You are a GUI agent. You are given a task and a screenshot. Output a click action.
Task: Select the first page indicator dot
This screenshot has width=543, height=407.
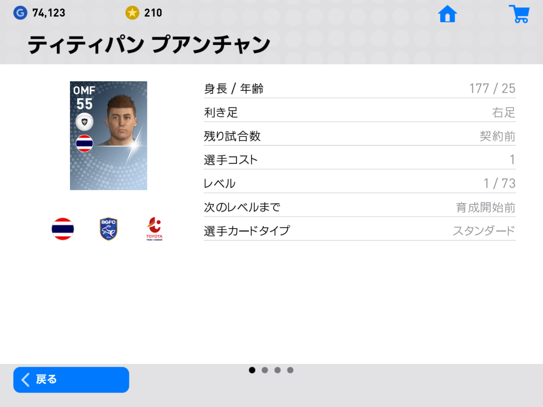[252, 370]
